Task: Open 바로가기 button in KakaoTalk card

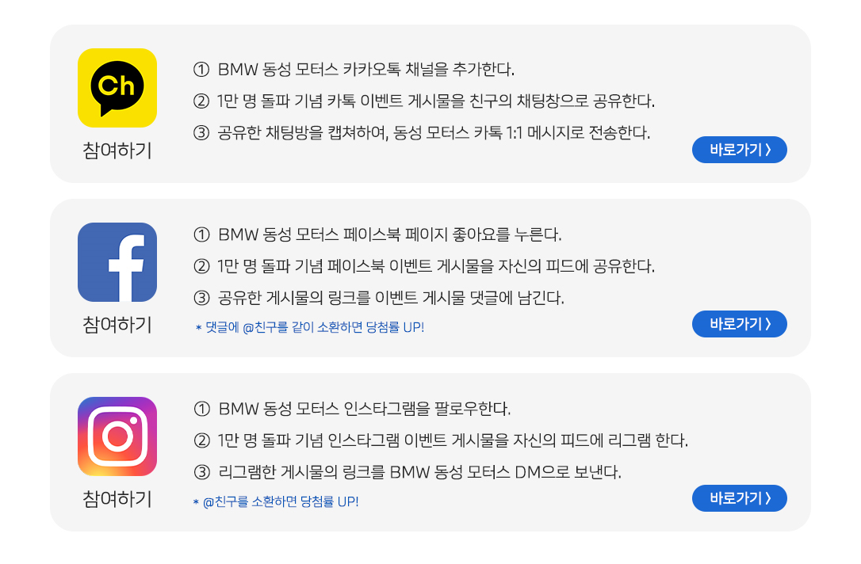Action: (739, 150)
